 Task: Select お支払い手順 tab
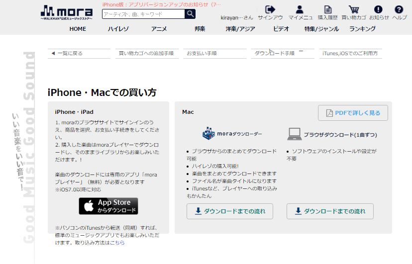coord(214,53)
